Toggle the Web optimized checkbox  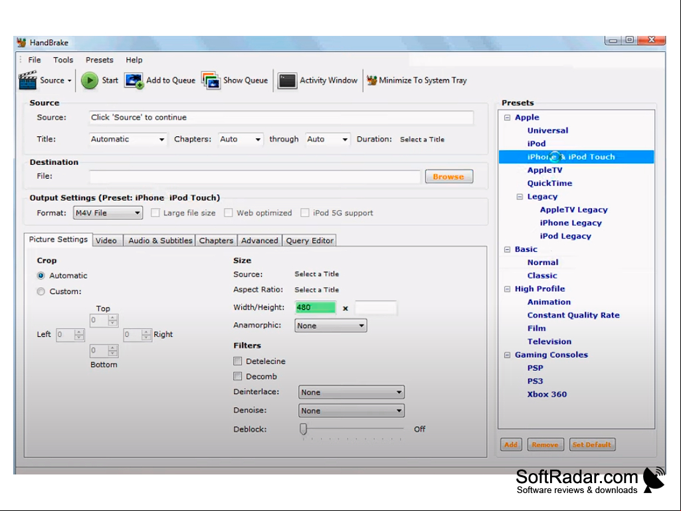point(229,213)
